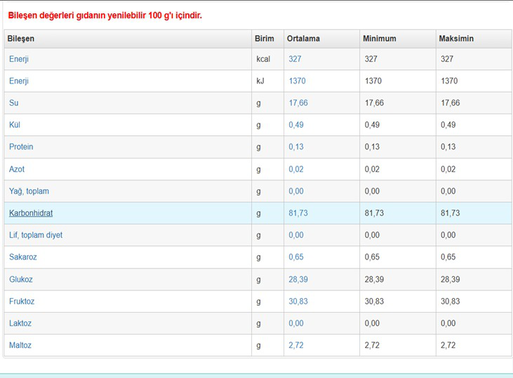Viewport: 513px width, 378px height.
Task: Open the 30,83 average value link for Fruktoz
Action: point(298,302)
